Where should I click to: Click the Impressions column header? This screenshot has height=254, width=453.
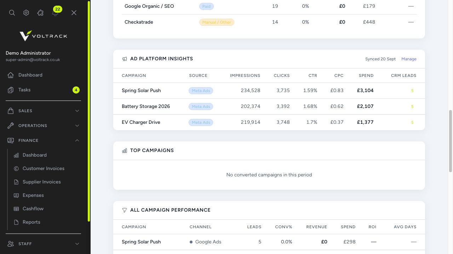245,75
